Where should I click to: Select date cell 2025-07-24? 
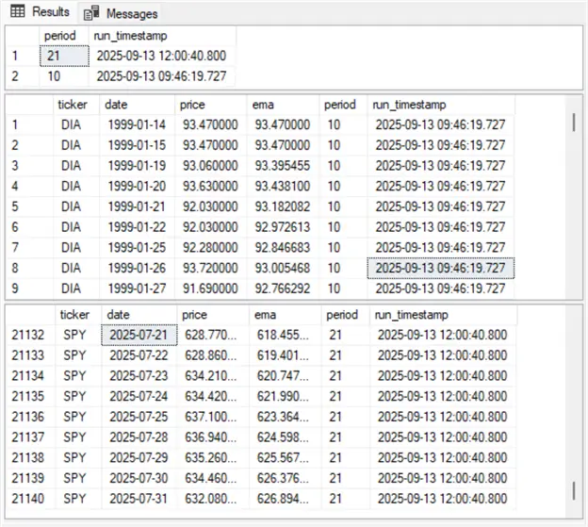[139, 397]
